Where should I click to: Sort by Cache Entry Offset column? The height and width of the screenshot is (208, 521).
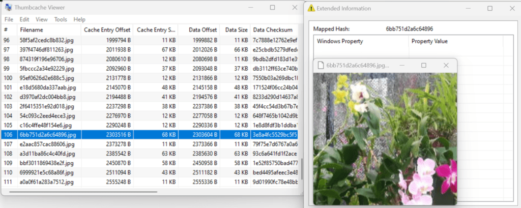click(x=106, y=30)
